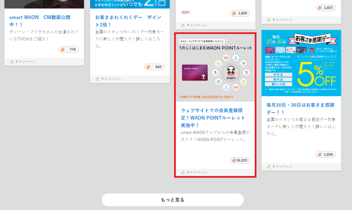Click the キャンペーン tag under お客さま感謝デー card
Screen dimensions: 352x210
coord(280,167)
